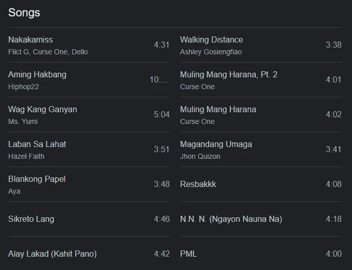Select Walking Distance song

pos(261,45)
